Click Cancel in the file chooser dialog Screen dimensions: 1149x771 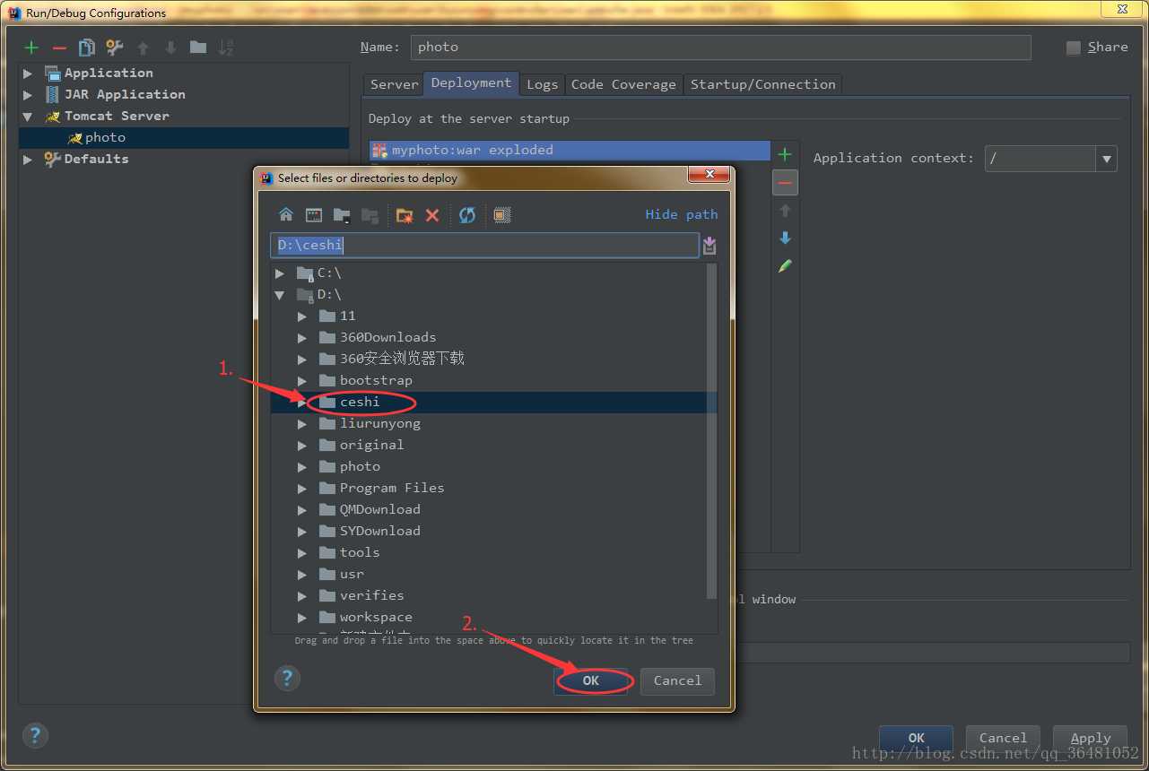pos(677,681)
